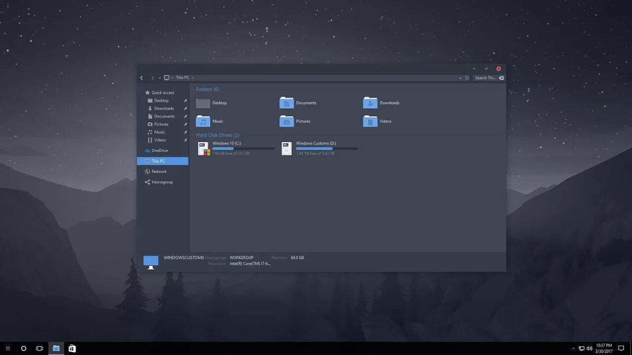The width and height of the screenshot is (632, 355).
Task: Open the Action Center notifications icon
Action: coord(622,349)
